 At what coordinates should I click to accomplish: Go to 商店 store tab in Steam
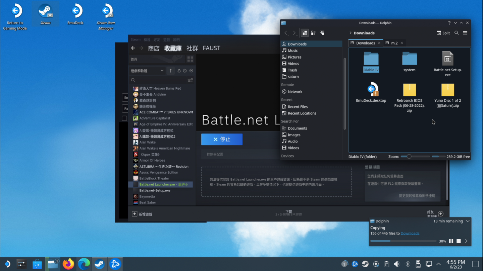(154, 48)
